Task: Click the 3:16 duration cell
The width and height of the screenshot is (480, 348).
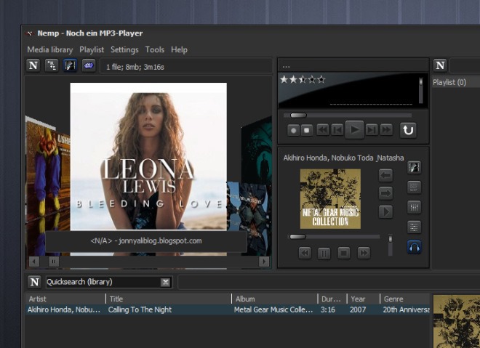Action: [327, 309]
